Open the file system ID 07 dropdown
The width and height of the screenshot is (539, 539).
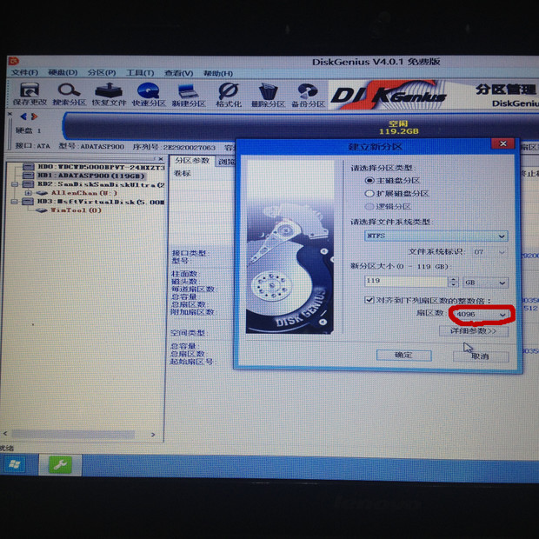489,252
